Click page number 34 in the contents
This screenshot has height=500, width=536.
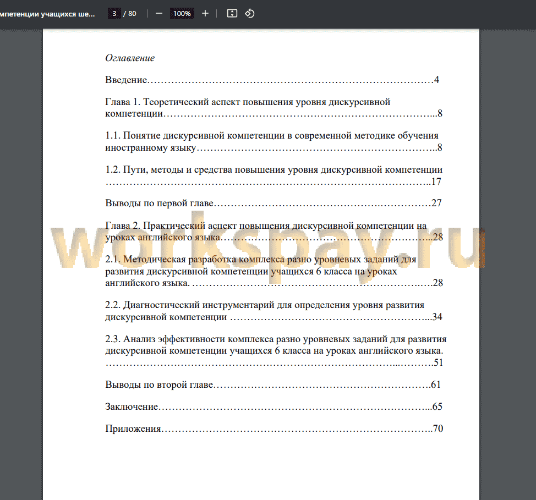click(x=437, y=317)
